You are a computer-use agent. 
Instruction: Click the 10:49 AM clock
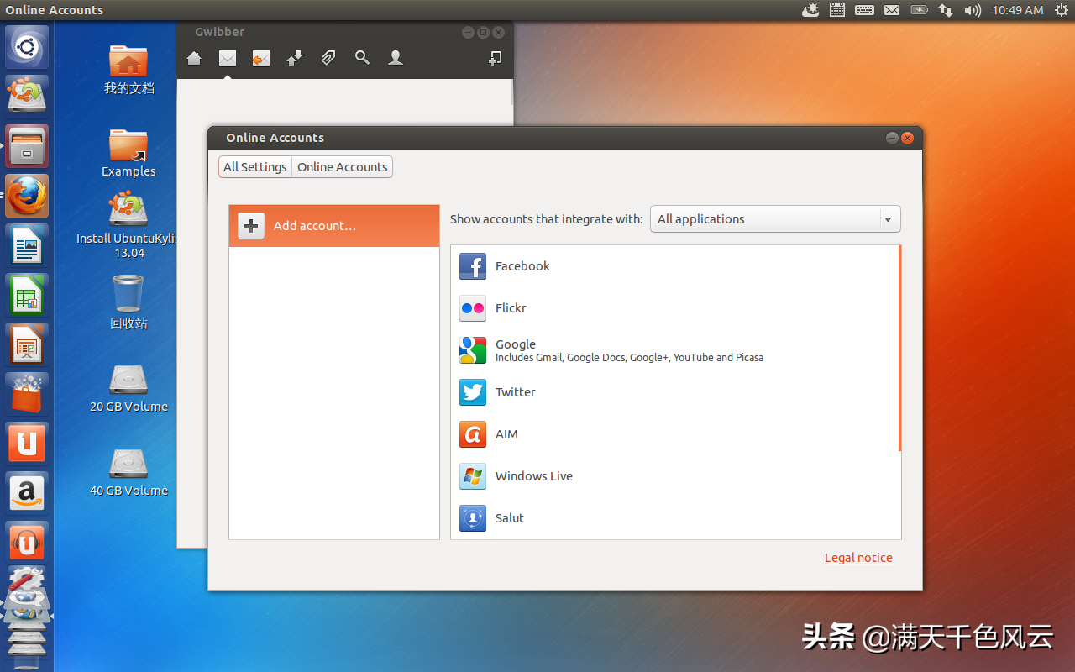pyautogui.click(x=1017, y=10)
